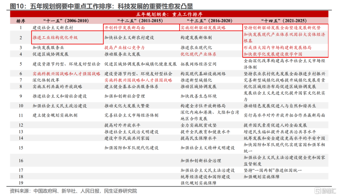Screen dimensions: 338x196
Task: Select cell '建设社会主义新农村'
Action: [x=53, y=28]
